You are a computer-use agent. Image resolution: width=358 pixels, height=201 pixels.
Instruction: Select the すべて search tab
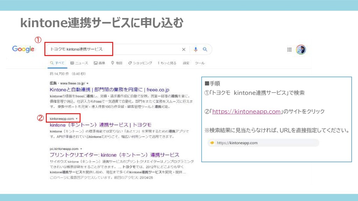57,63
